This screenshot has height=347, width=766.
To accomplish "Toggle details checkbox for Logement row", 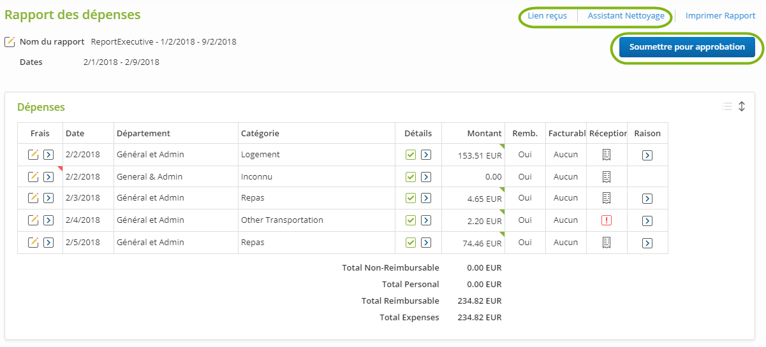I will [411, 155].
